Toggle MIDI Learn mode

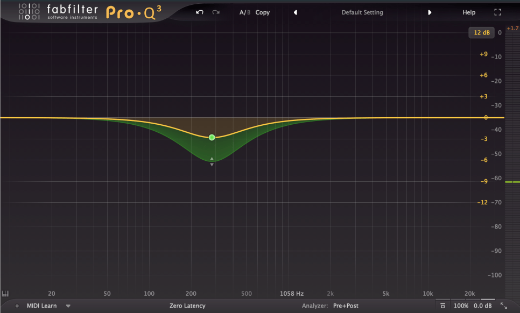41,306
